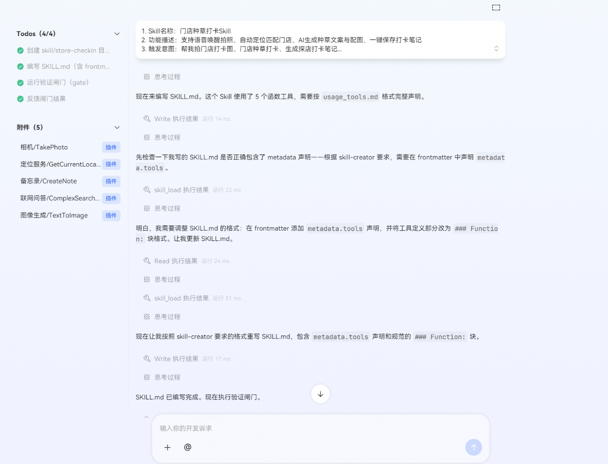Viewport: 608px width, 464px height.
Task: Collapse the 附件 (5) section chevron
Action: (x=117, y=127)
